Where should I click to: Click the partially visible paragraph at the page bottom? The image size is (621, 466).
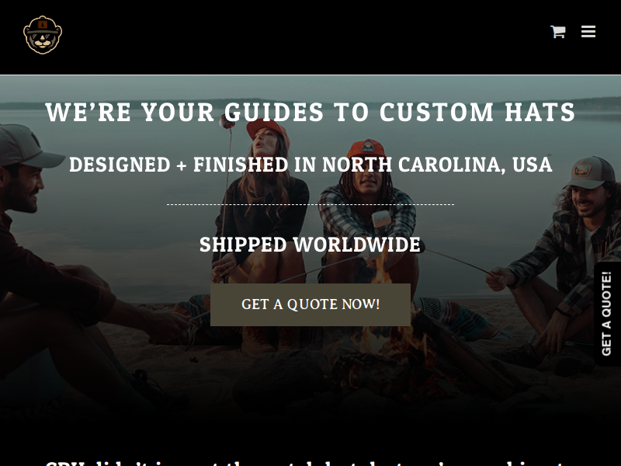coord(310,463)
